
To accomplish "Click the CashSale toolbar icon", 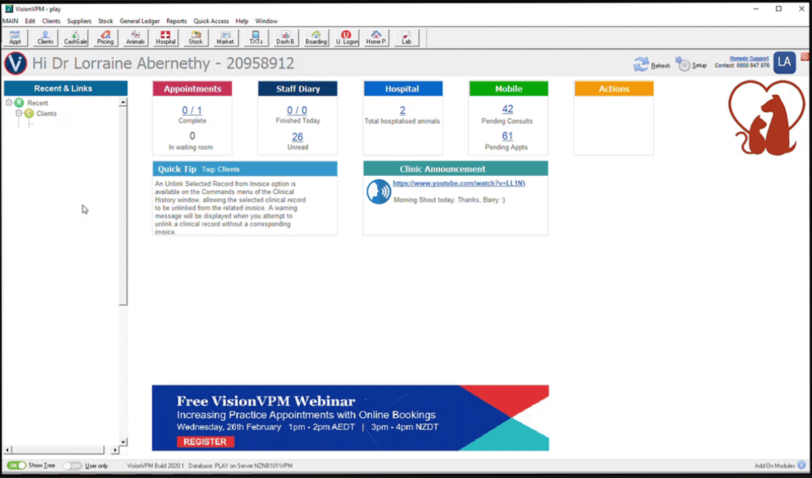I will click(75, 38).
